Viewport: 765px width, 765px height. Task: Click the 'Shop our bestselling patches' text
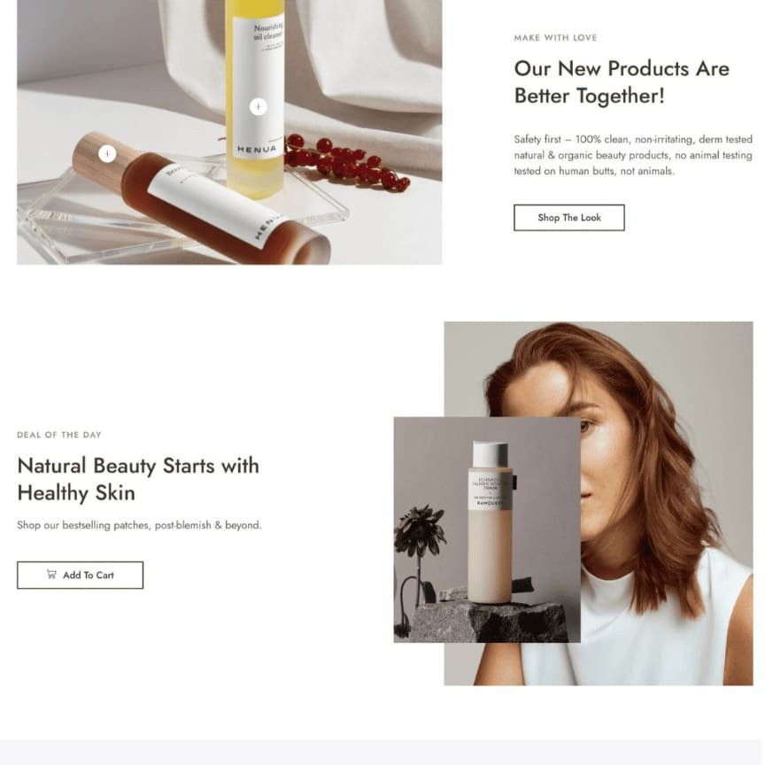(x=139, y=525)
